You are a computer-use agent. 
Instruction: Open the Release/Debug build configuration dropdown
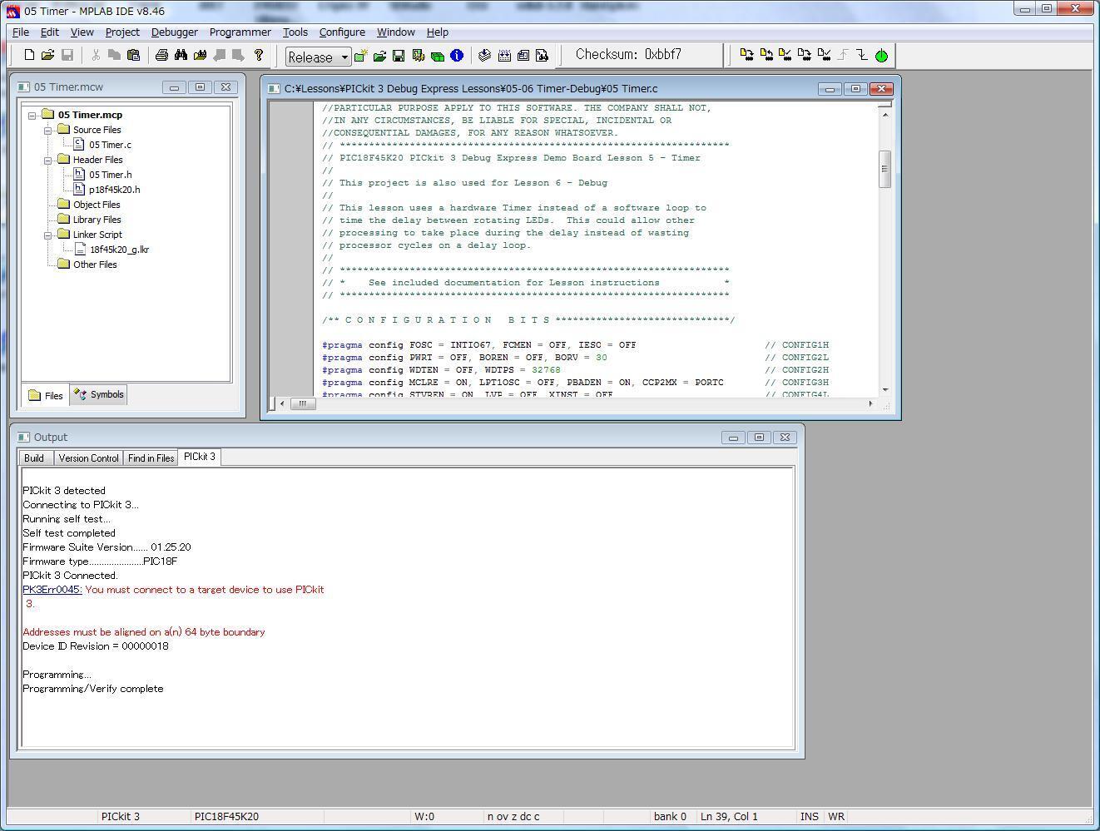(x=342, y=57)
